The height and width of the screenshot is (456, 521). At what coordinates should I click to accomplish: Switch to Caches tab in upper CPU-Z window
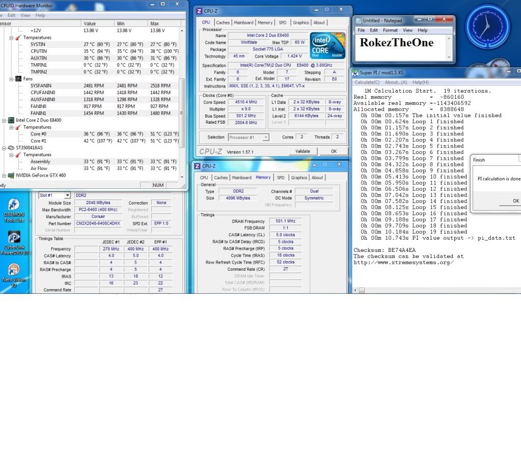[x=223, y=22]
